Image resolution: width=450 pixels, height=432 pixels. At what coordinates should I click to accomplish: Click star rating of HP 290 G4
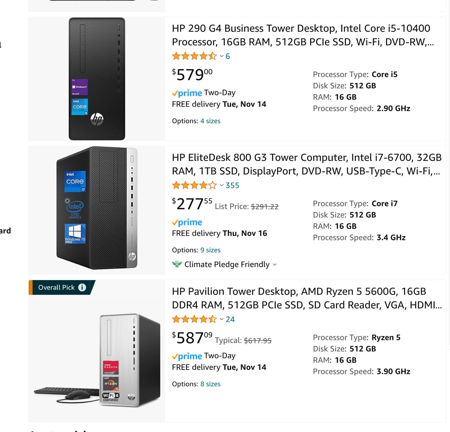click(194, 56)
